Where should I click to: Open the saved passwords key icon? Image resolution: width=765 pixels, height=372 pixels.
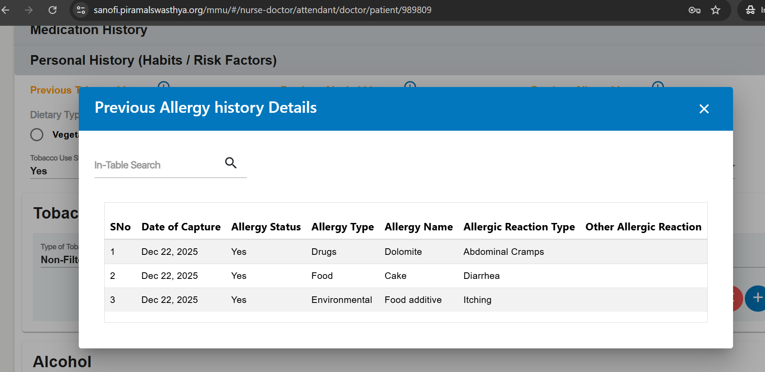694,10
